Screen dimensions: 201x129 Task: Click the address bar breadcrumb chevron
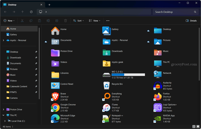click(46, 12)
